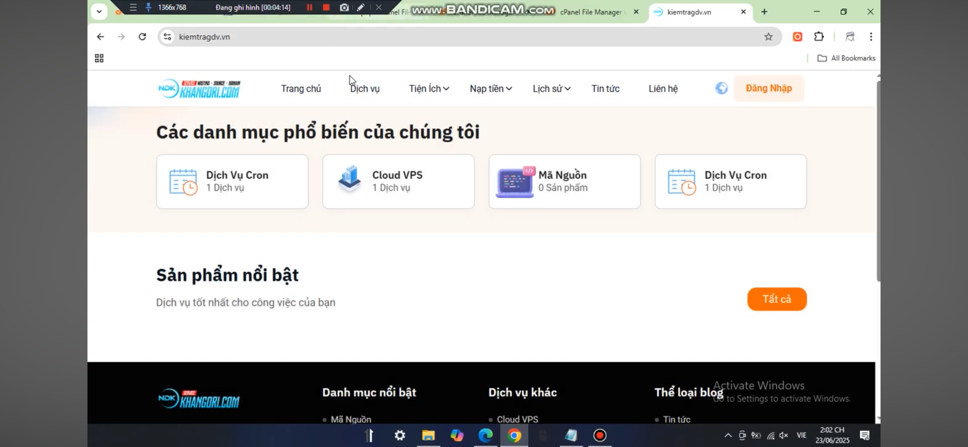
Task: Expand the Lịch sử dropdown menu
Action: 551,88
